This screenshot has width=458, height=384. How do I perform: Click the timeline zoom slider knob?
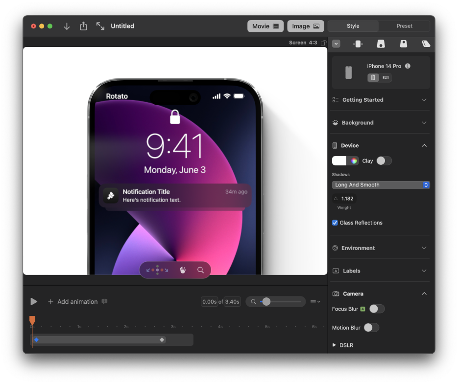pos(266,301)
